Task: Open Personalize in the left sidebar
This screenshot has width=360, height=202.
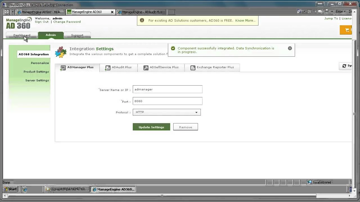Action: [x=40, y=63]
